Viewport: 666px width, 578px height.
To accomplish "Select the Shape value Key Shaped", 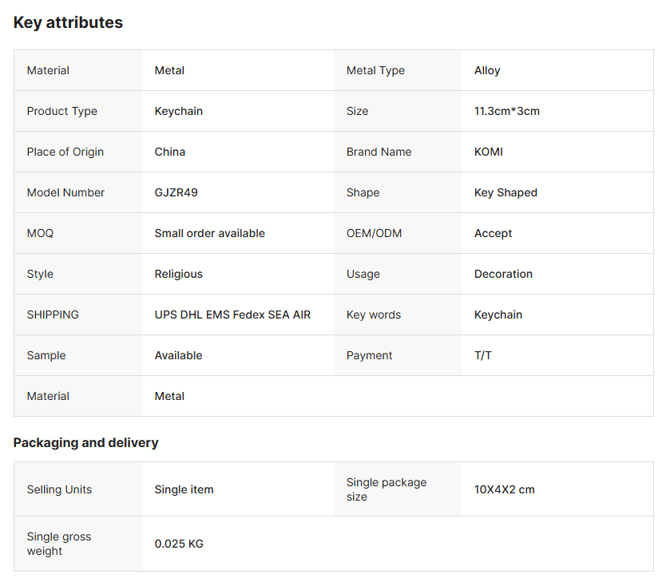I will click(x=505, y=193).
